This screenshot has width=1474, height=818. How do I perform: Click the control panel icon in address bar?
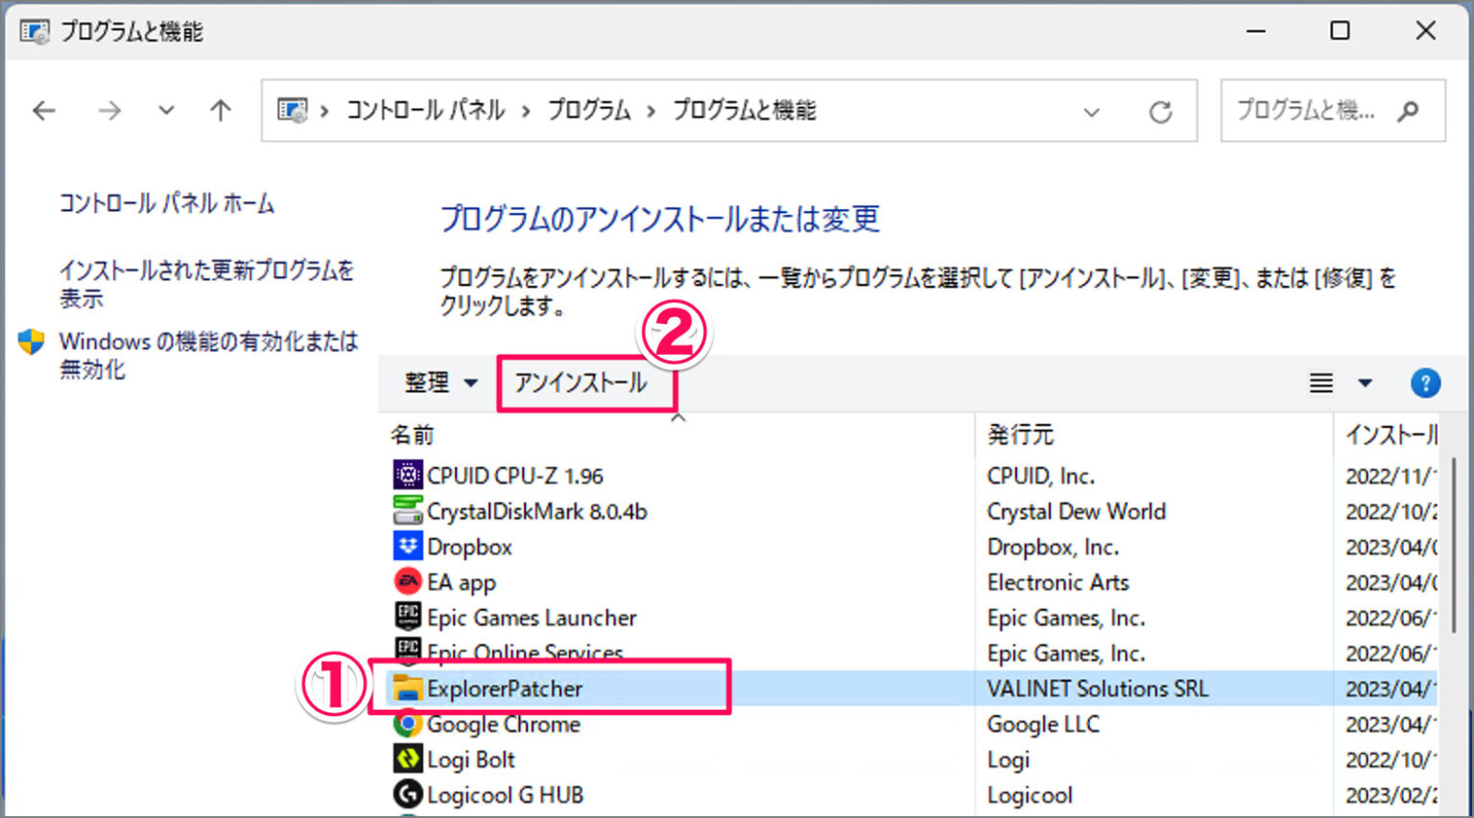point(292,110)
